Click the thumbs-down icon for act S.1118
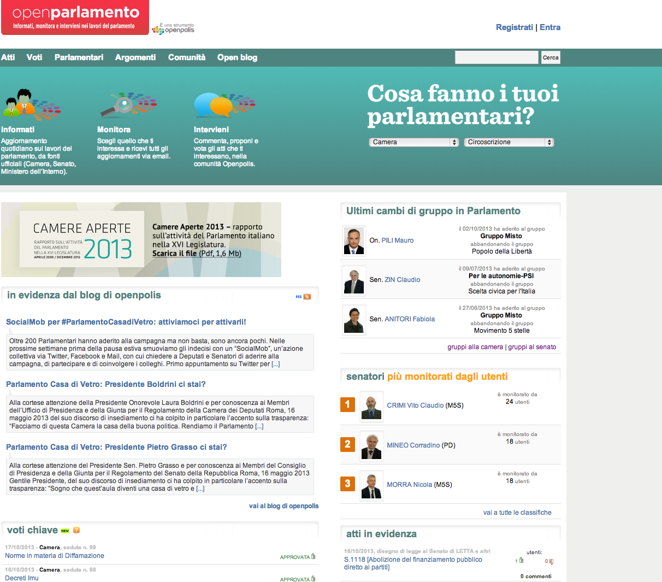The image size is (662, 582). click(x=551, y=561)
